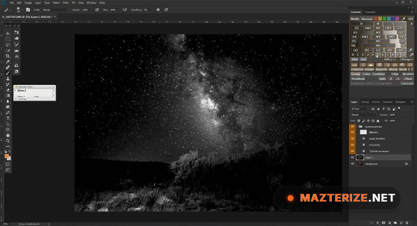Lock position icon in Layers panel
Screen dimensions: 417x226
(x=368, y=121)
